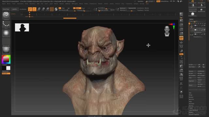Collapse the Subtool panel header
This screenshot has height=117, width=209.
(x=191, y=19)
